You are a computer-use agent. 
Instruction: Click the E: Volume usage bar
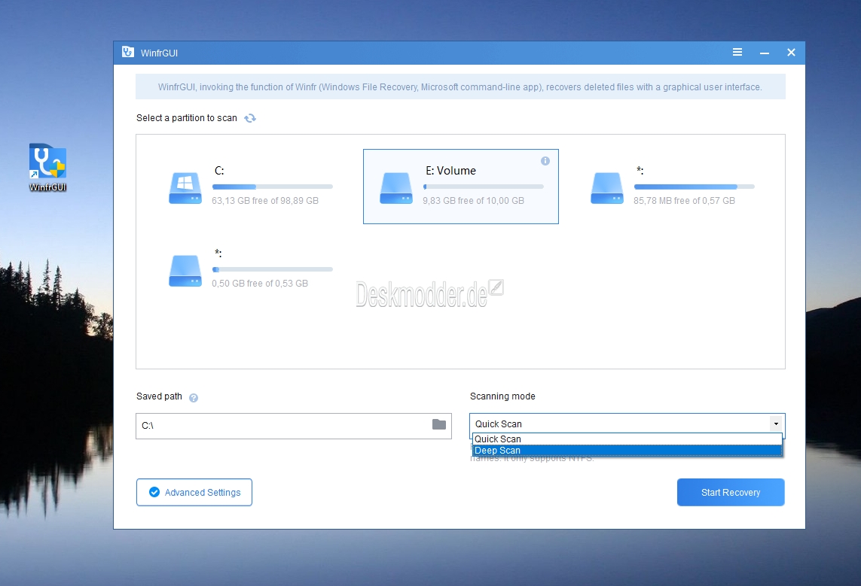click(483, 187)
